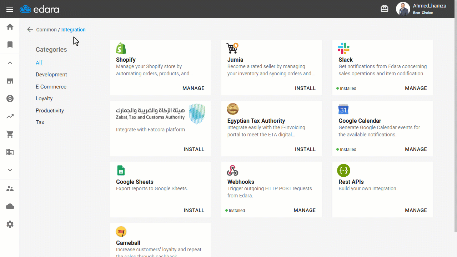Open the trending chart sidebar icon

pos(10,116)
